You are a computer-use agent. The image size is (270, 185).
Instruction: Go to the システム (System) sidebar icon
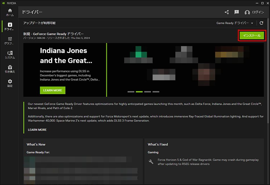(10, 55)
